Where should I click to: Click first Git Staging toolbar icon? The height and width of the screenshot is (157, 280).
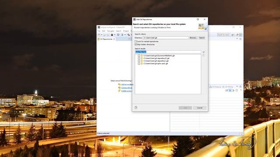coord(227,91)
